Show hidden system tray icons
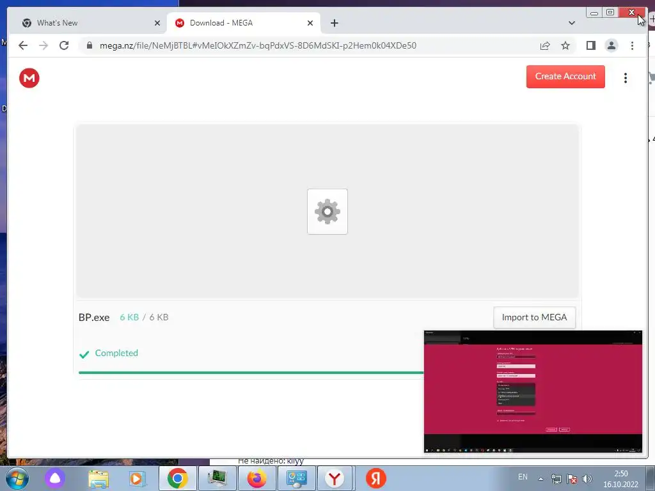The height and width of the screenshot is (491, 655). pyautogui.click(x=541, y=479)
